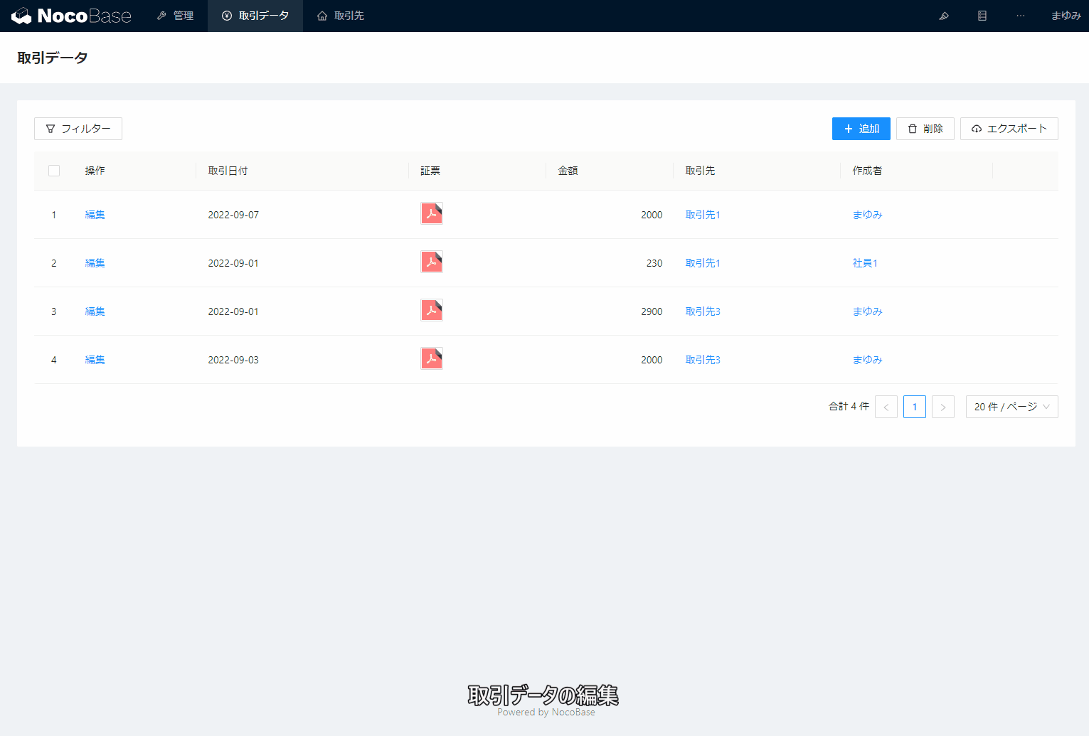Go to the next page arrow
This screenshot has width=1089, height=736.
point(942,407)
